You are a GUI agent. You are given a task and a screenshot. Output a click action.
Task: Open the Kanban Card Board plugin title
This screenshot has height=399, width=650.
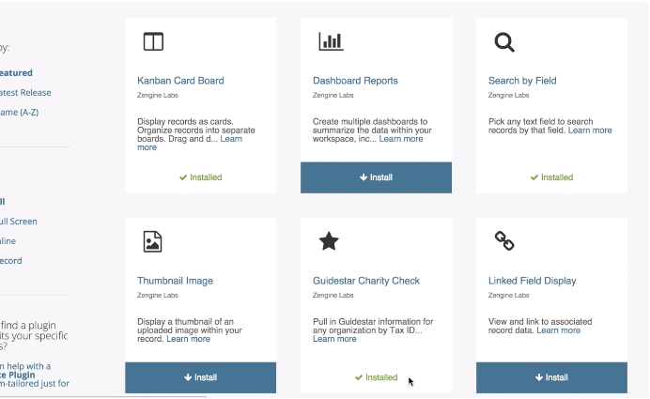point(180,81)
